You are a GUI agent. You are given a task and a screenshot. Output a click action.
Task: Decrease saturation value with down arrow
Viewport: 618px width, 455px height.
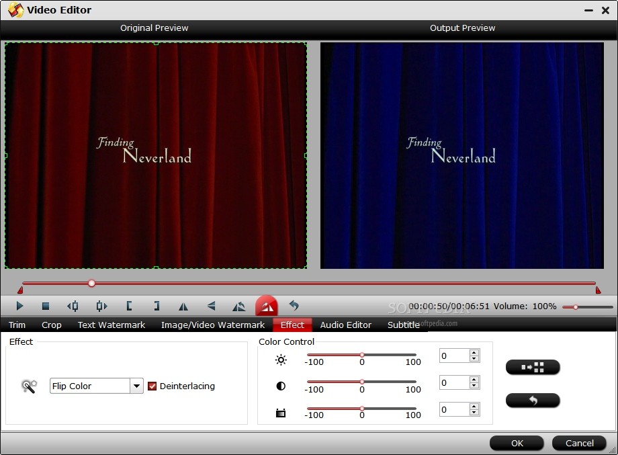pyautogui.click(x=474, y=413)
